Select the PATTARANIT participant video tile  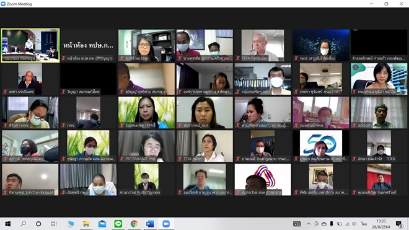pos(147,146)
